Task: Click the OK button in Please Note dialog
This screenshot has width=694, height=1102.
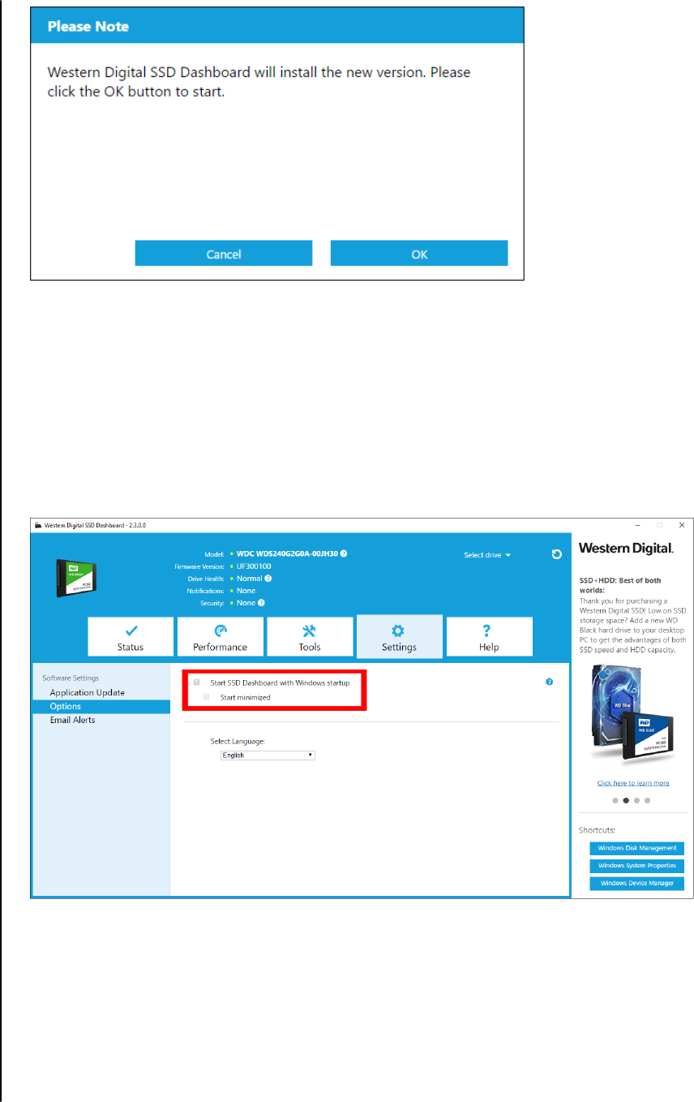Action: [419, 254]
